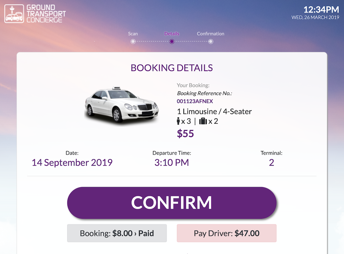344x254 pixels.
Task: Click the Ground Transport Concierge logo icon
Action: (14, 14)
